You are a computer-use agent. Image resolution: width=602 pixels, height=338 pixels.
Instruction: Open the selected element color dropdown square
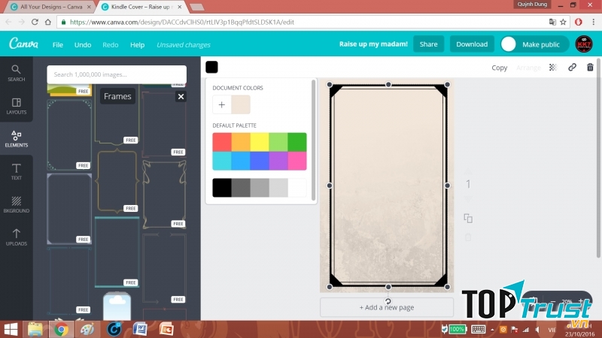pyautogui.click(x=212, y=68)
